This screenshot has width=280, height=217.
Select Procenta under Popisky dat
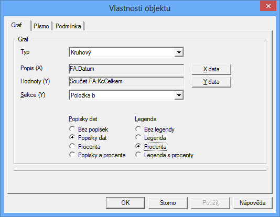click(85, 147)
